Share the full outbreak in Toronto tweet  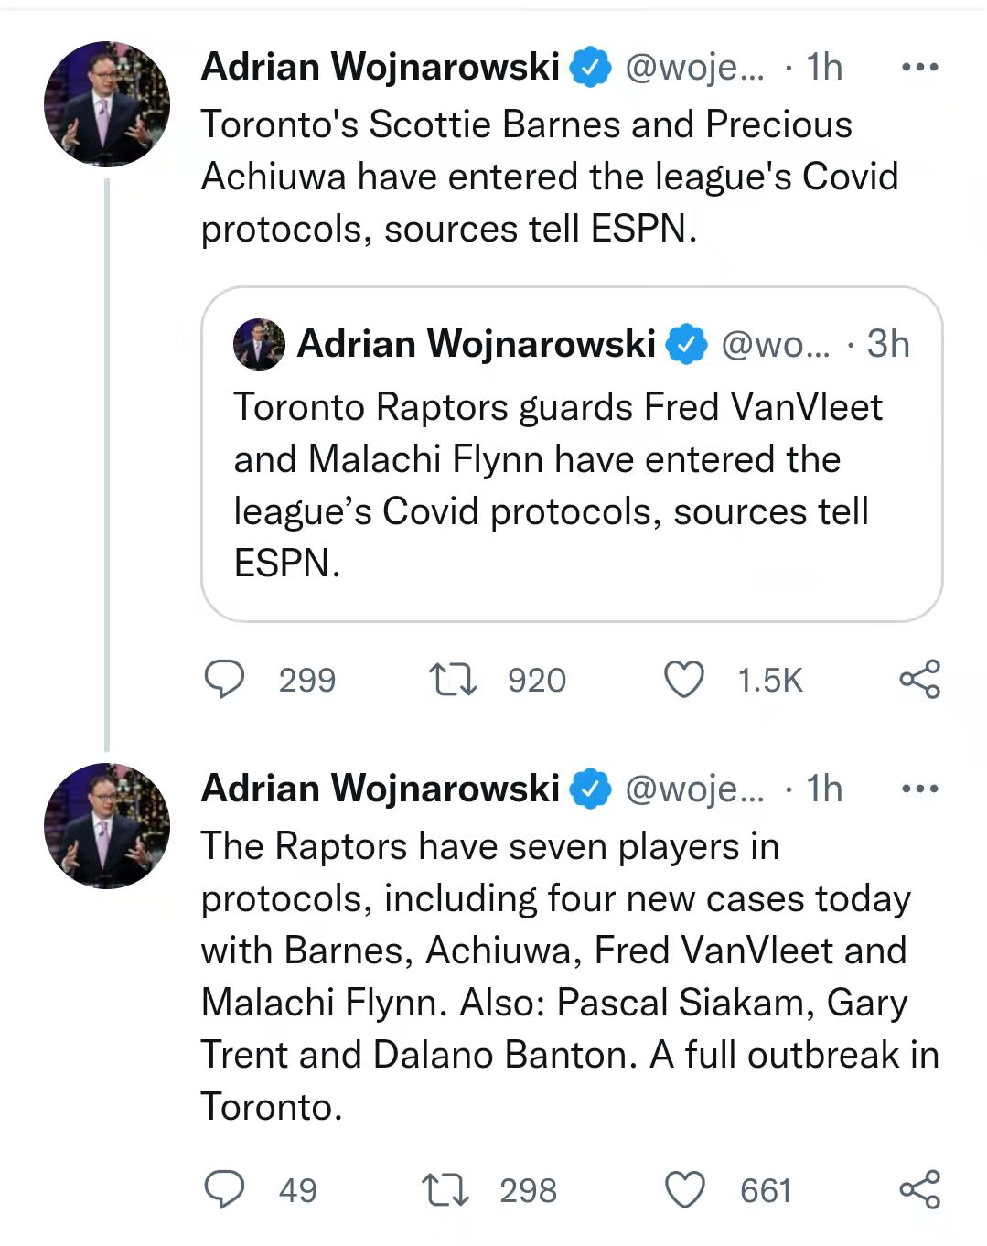[x=919, y=1189]
